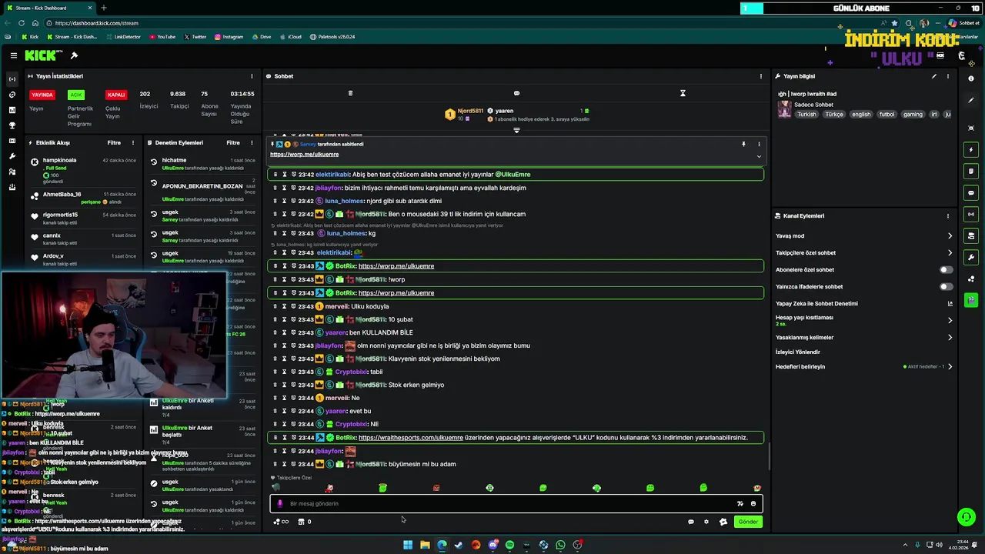Expand Yasaklanmış kelimeler settings
The height and width of the screenshot is (554, 985).
pos(950,338)
